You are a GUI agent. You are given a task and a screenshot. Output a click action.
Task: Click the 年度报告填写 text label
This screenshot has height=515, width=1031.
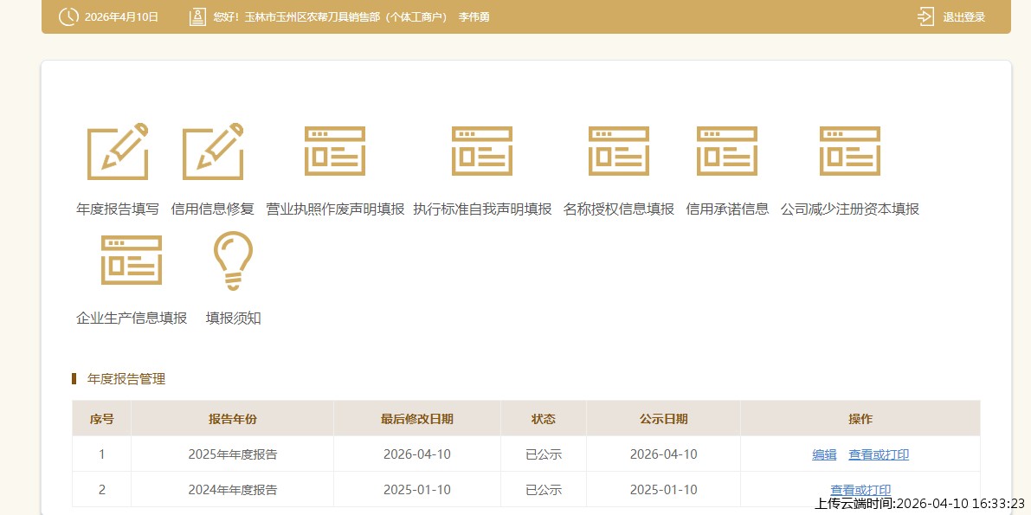(x=118, y=209)
